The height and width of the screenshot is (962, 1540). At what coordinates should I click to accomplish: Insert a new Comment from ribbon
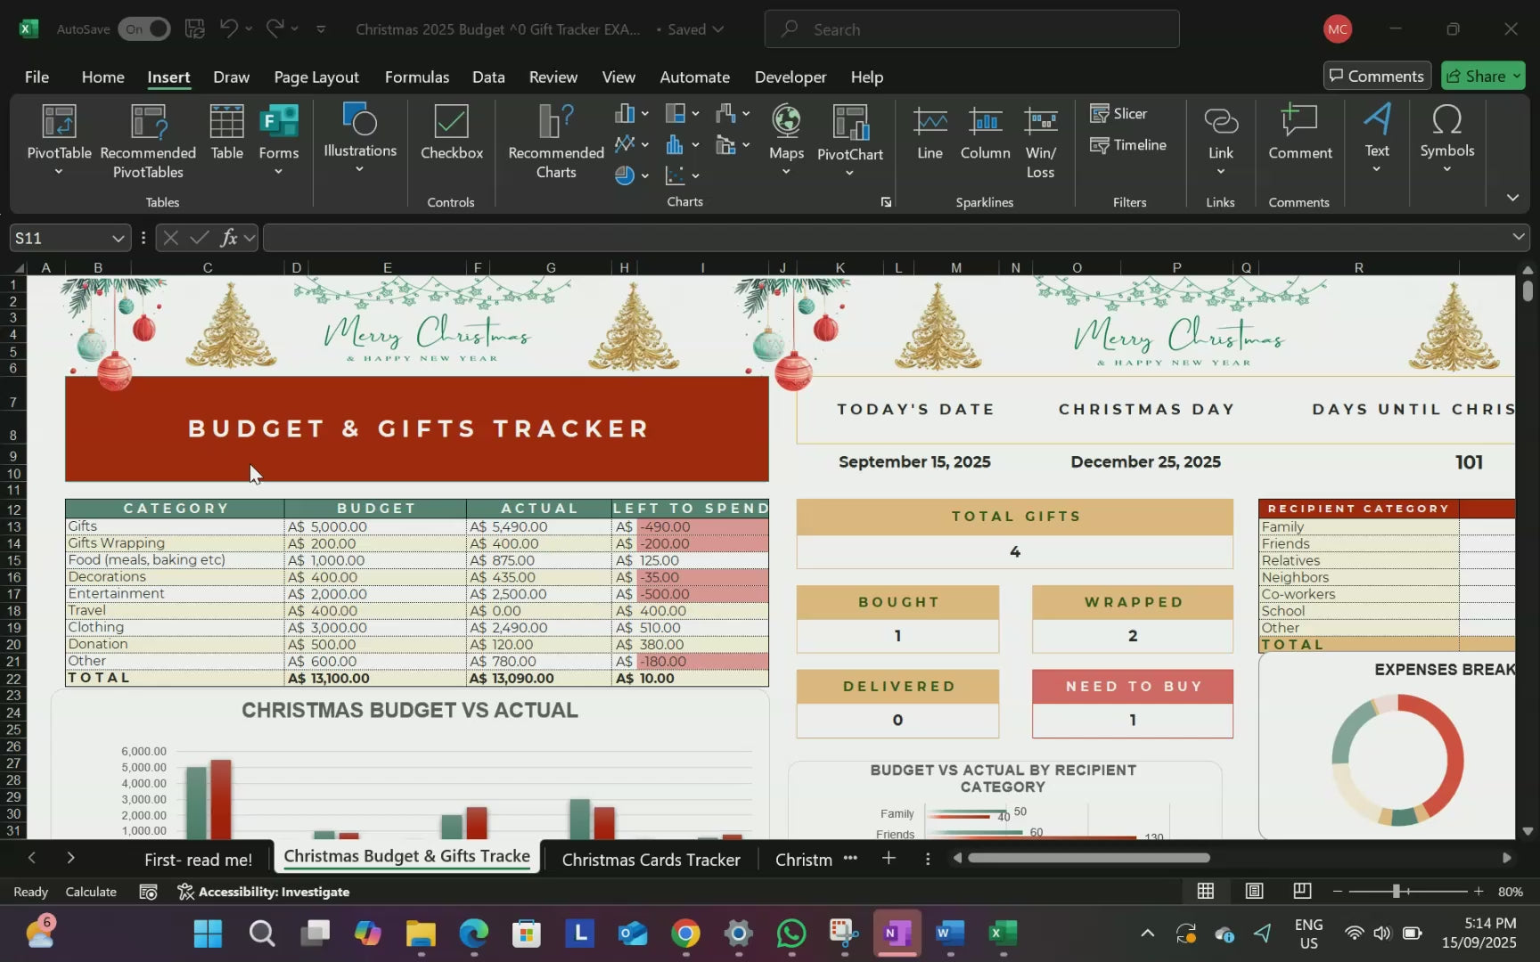pyautogui.click(x=1299, y=132)
